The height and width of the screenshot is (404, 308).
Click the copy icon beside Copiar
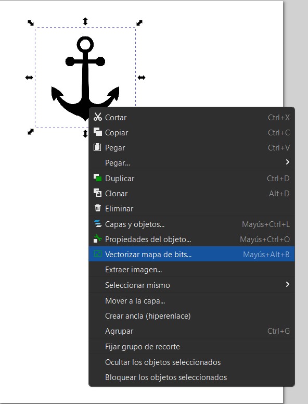98,132
